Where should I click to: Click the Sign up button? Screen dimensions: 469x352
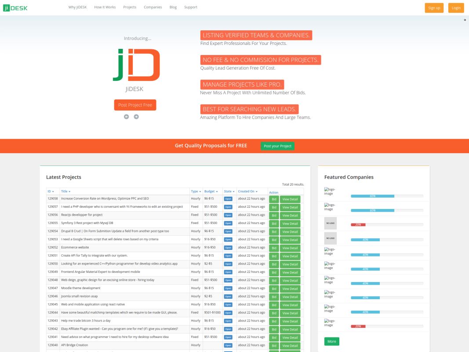coord(434,7)
